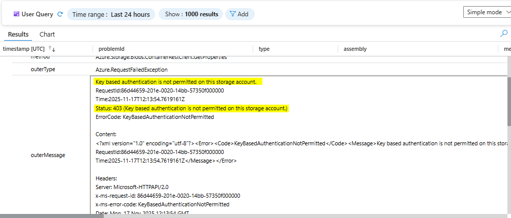Click the Content: label line
511x218 pixels.
point(106,134)
